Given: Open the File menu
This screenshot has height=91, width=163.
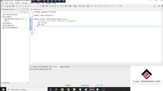Looking at the screenshot, I should 2,3.
